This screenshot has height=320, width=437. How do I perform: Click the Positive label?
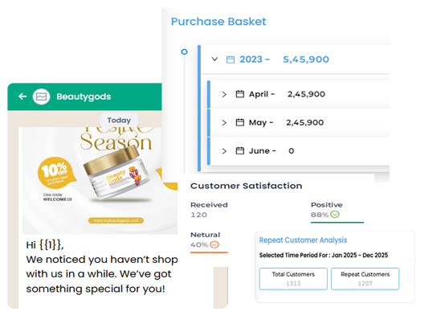[x=327, y=205]
